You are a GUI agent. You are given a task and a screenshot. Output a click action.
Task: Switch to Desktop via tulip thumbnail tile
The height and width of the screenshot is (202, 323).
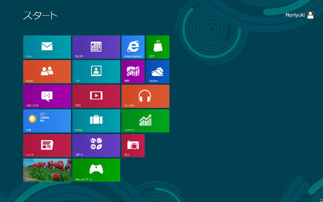[47, 170]
